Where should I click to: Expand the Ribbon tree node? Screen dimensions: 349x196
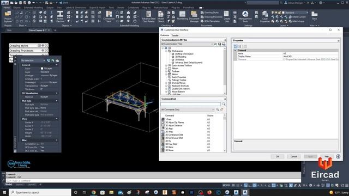(166, 69)
